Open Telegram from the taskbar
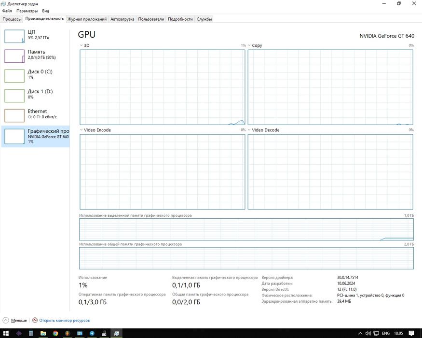This screenshot has height=338, width=422. click(x=92, y=333)
